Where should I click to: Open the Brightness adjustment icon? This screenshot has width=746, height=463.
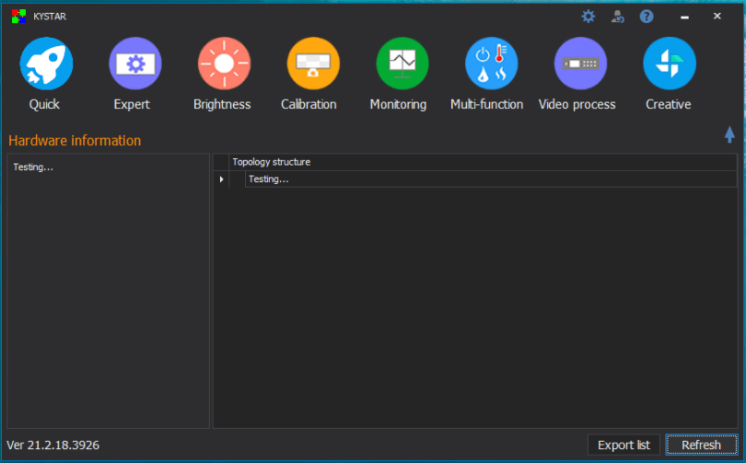pyautogui.click(x=224, y=64)
